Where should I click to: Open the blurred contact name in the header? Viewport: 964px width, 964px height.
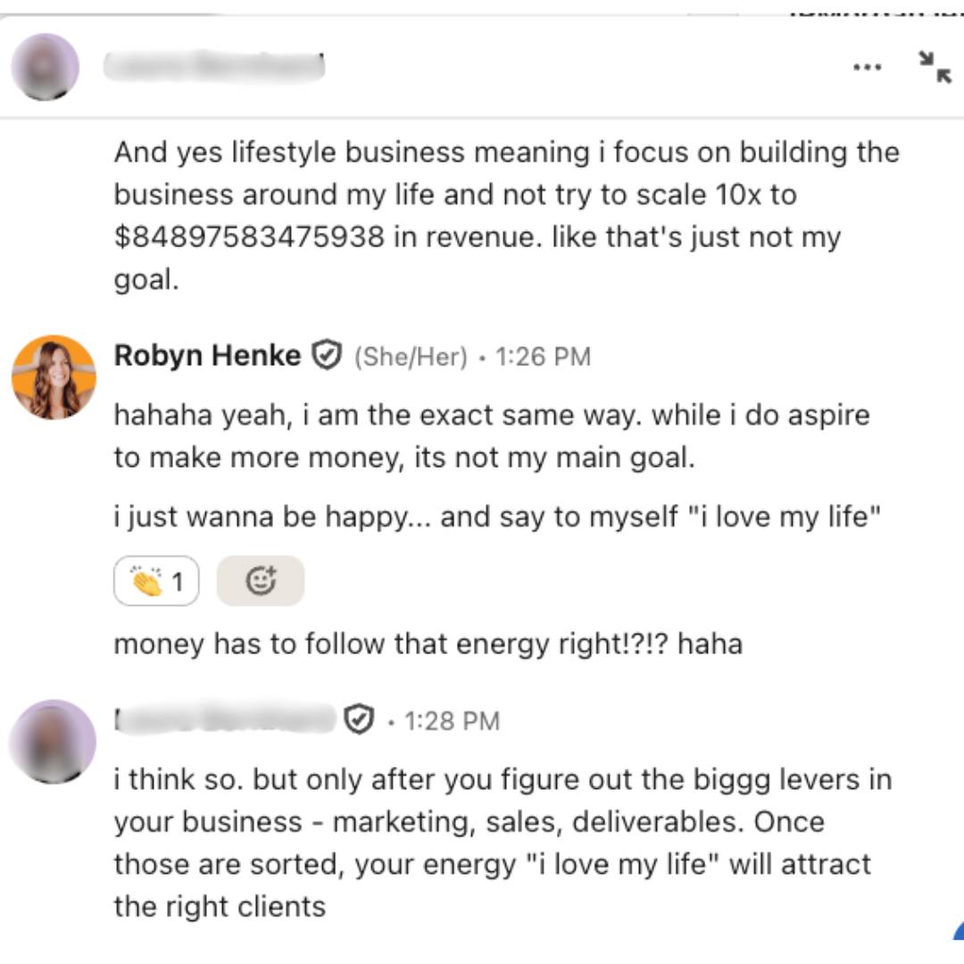[x=213, y=67]
